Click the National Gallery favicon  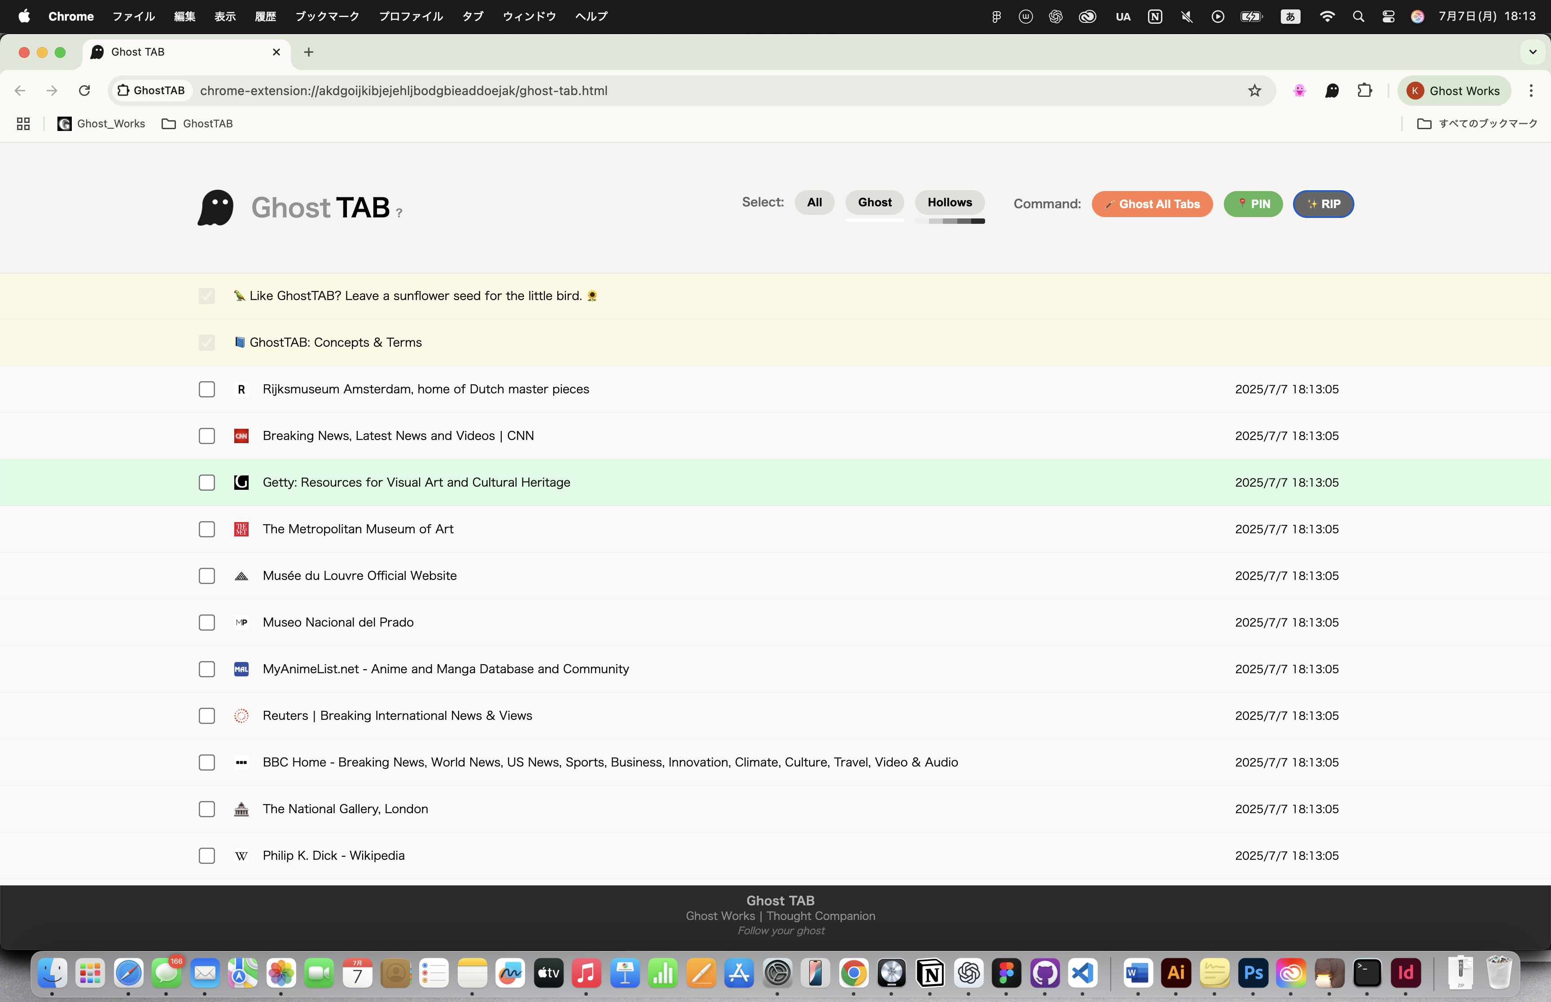tap(241, 809)
